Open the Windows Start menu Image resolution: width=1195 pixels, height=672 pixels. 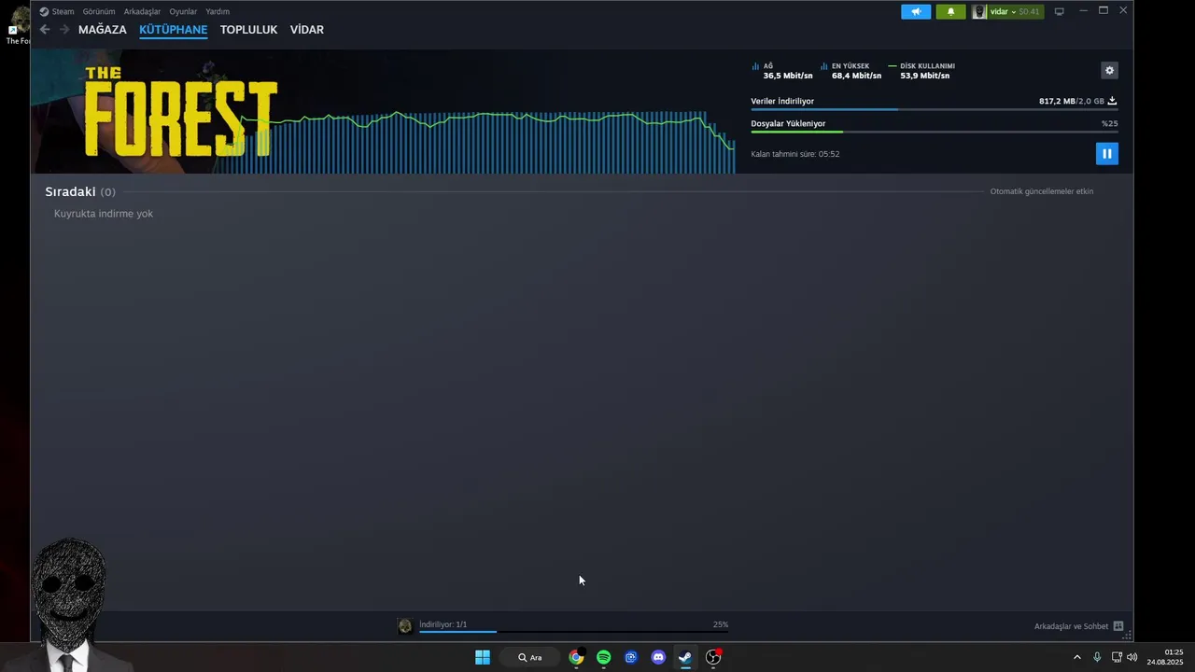pos(483,657)
